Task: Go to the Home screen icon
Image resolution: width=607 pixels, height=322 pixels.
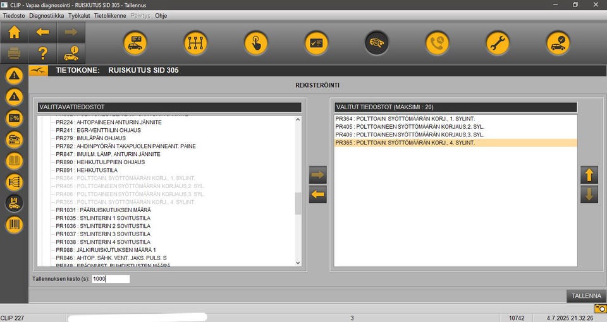Action: point(15,32)
